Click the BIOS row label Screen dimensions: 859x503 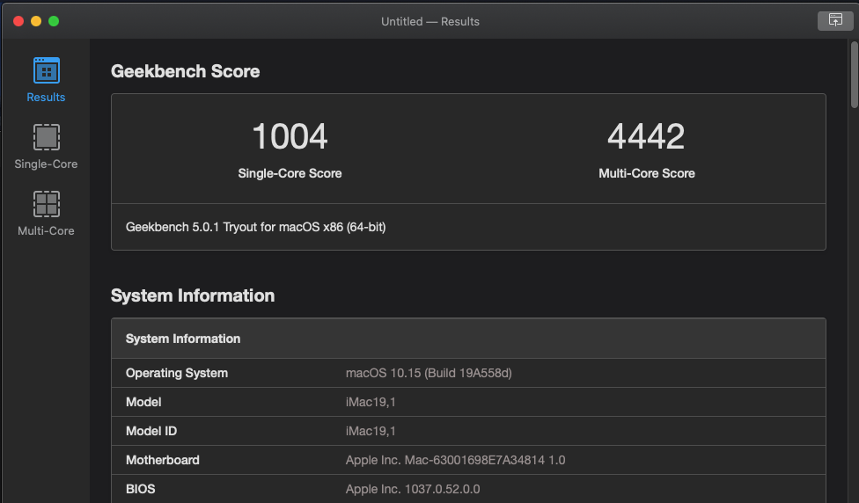click(140, 489)
